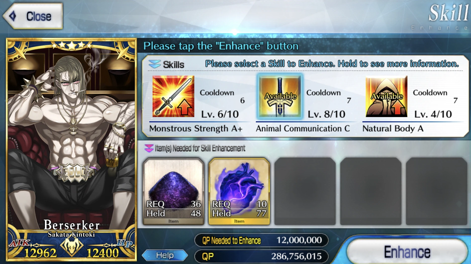Viewport: 471px width, 264px height.
Task: Click the Natural Body A skill name
Action: 393,129
